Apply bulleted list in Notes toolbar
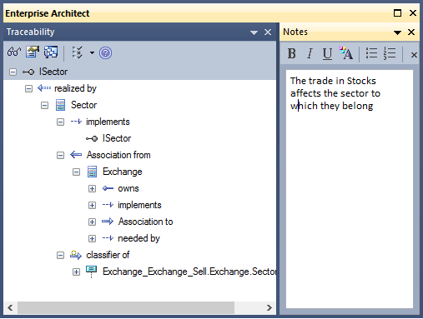 371,53
